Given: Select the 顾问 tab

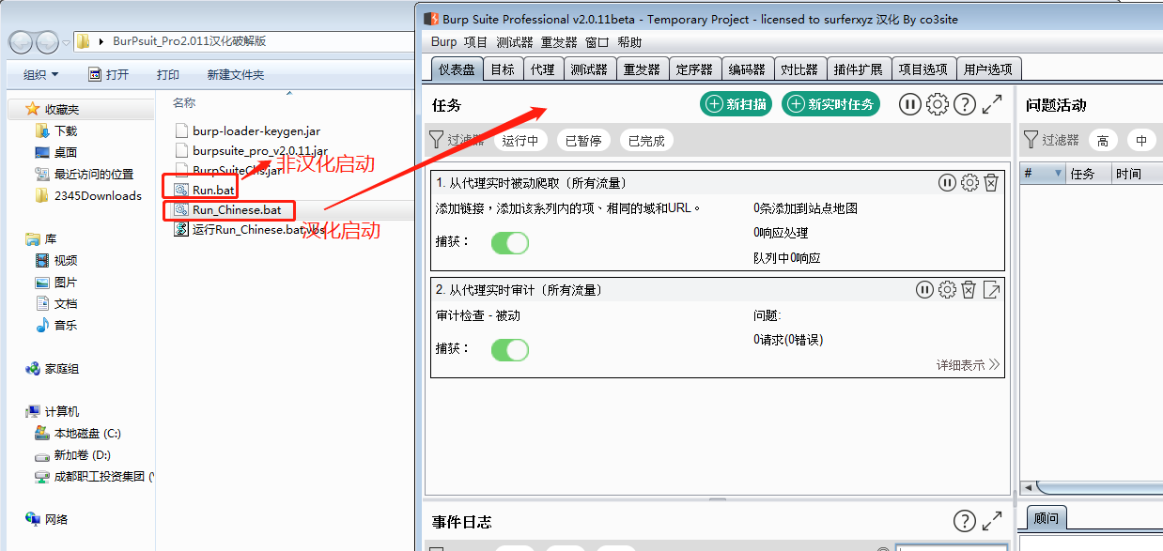Looking at the screenshot, I should click(1046, 518).
